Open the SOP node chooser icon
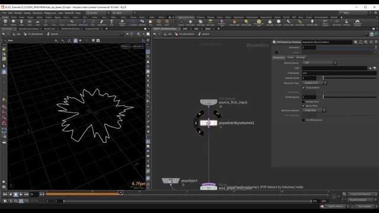This screenshot has width=379, height=213. tap(374, 68)
